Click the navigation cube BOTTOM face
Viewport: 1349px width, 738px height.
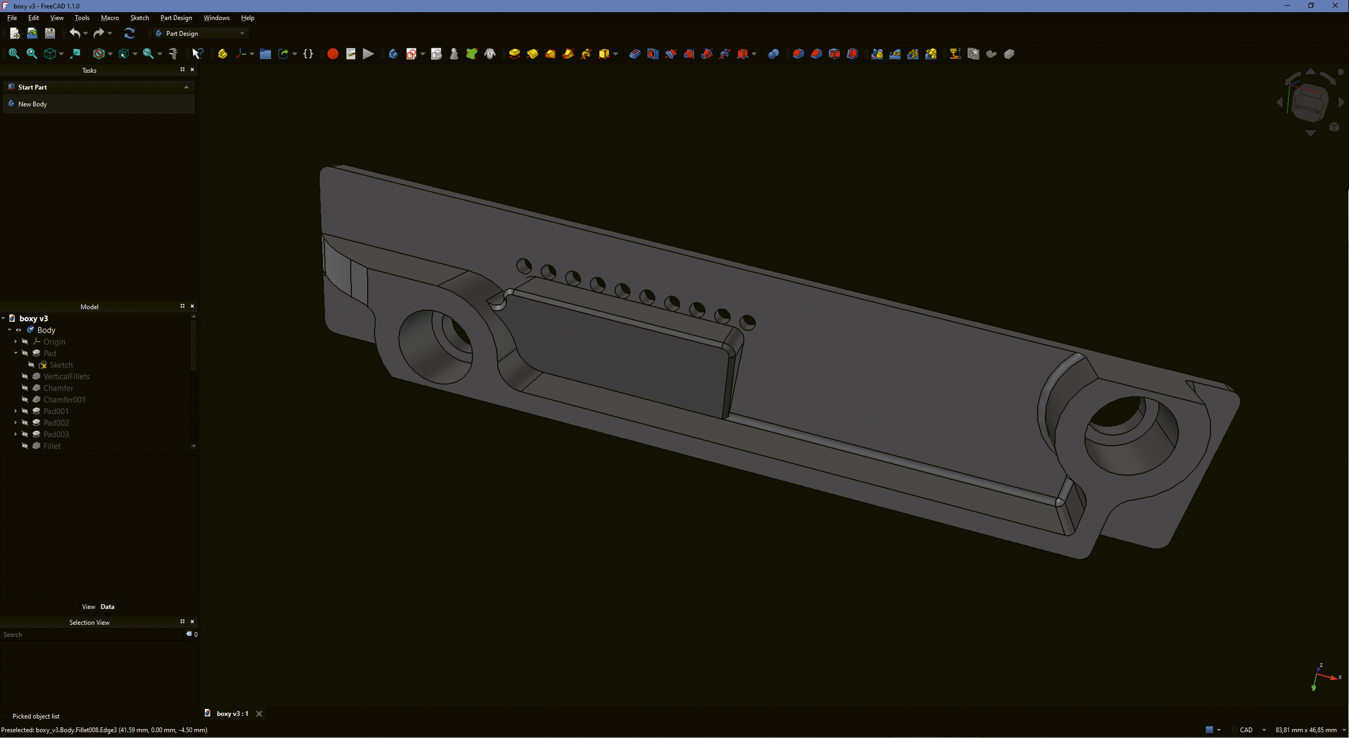[x=1307, y=109]
